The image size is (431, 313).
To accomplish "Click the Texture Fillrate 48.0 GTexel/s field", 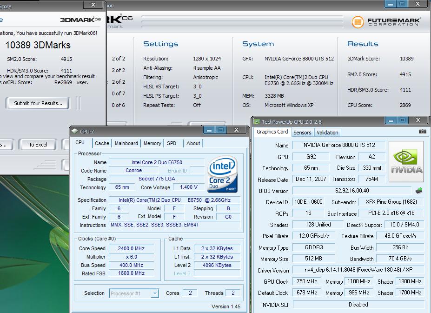I will tap(400, 236).
